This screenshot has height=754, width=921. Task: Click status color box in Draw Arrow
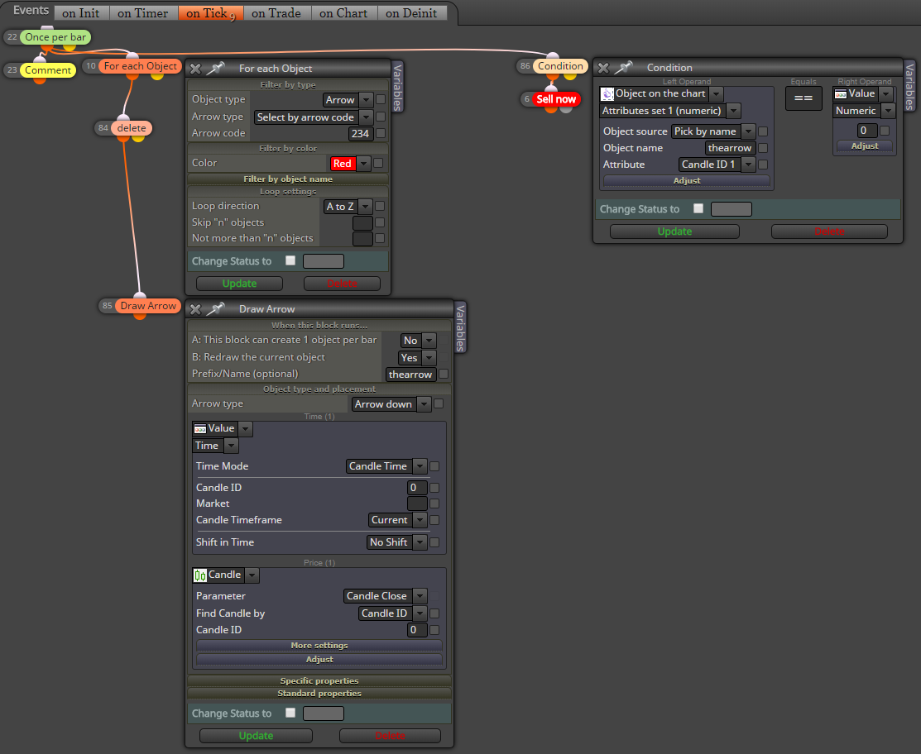(324, 713)
